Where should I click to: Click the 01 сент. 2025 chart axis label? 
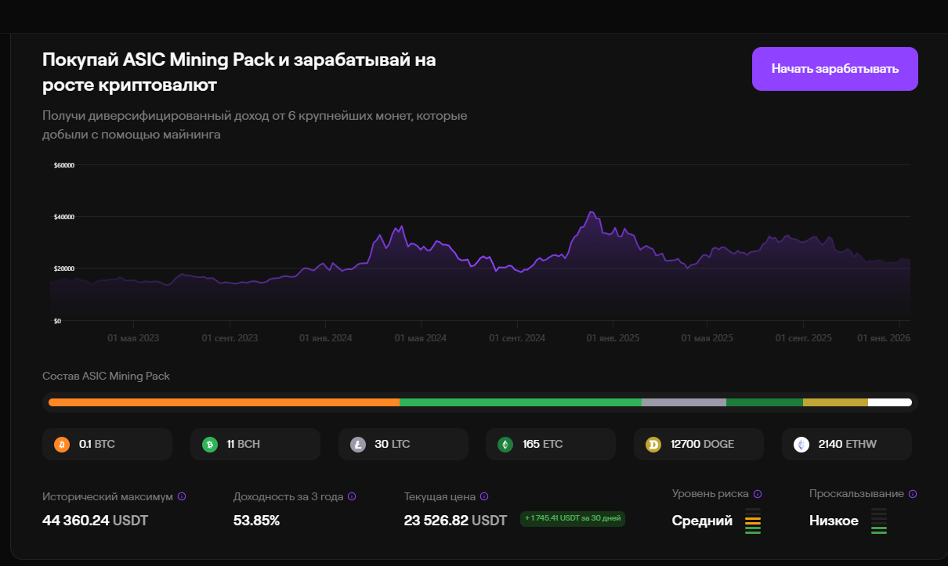point(804,338)
